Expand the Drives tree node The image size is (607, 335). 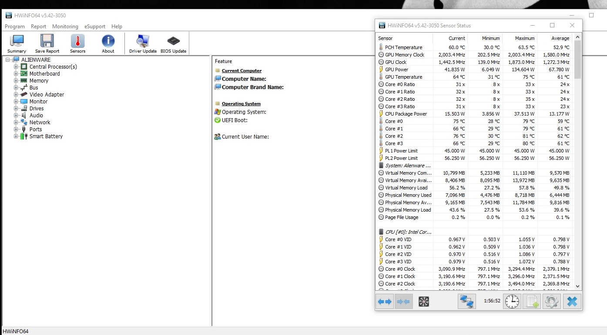[16, 109]
